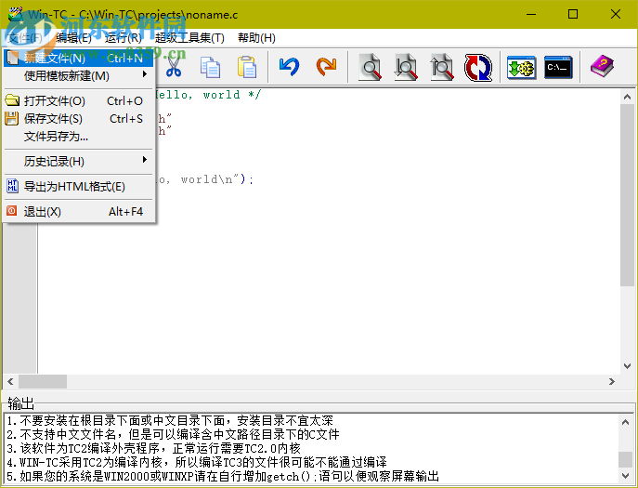Open the 运行(R) menu
The image size is (638, 488).
coord(124,38)
